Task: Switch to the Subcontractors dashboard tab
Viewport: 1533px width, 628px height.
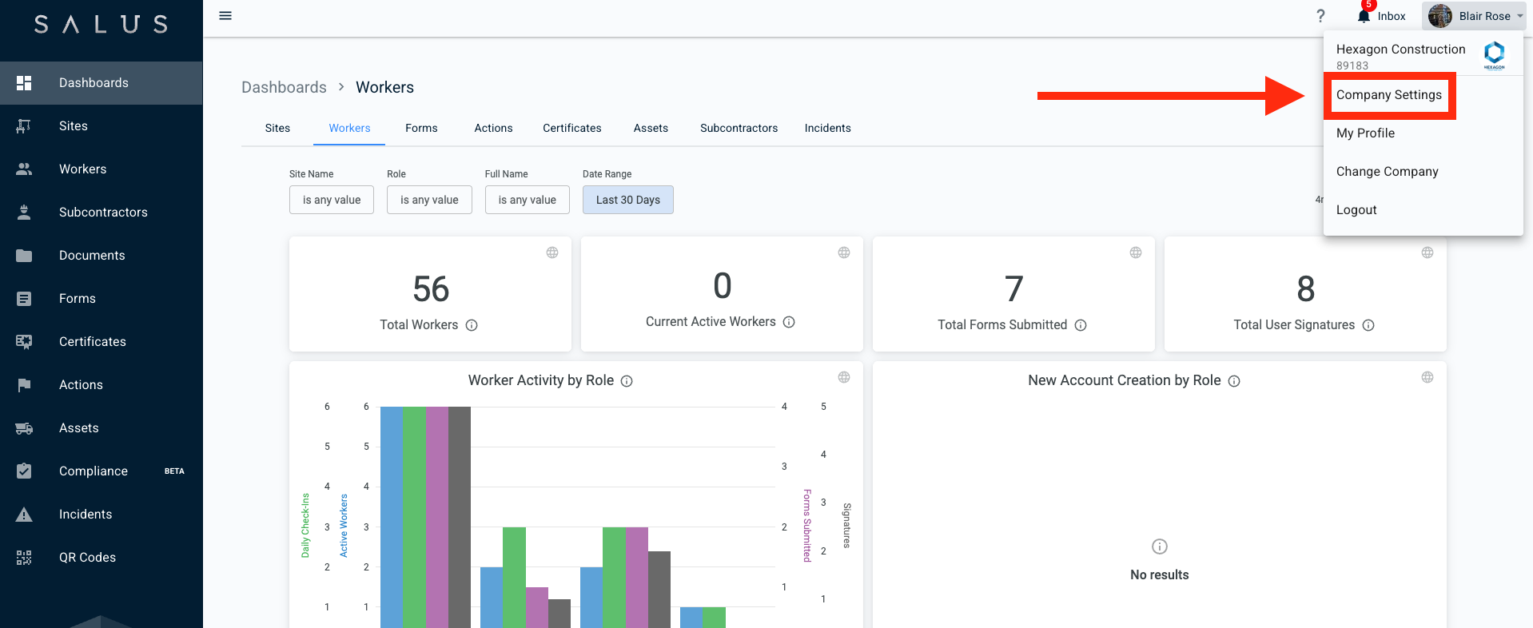Action: click(x=739, y=128)
